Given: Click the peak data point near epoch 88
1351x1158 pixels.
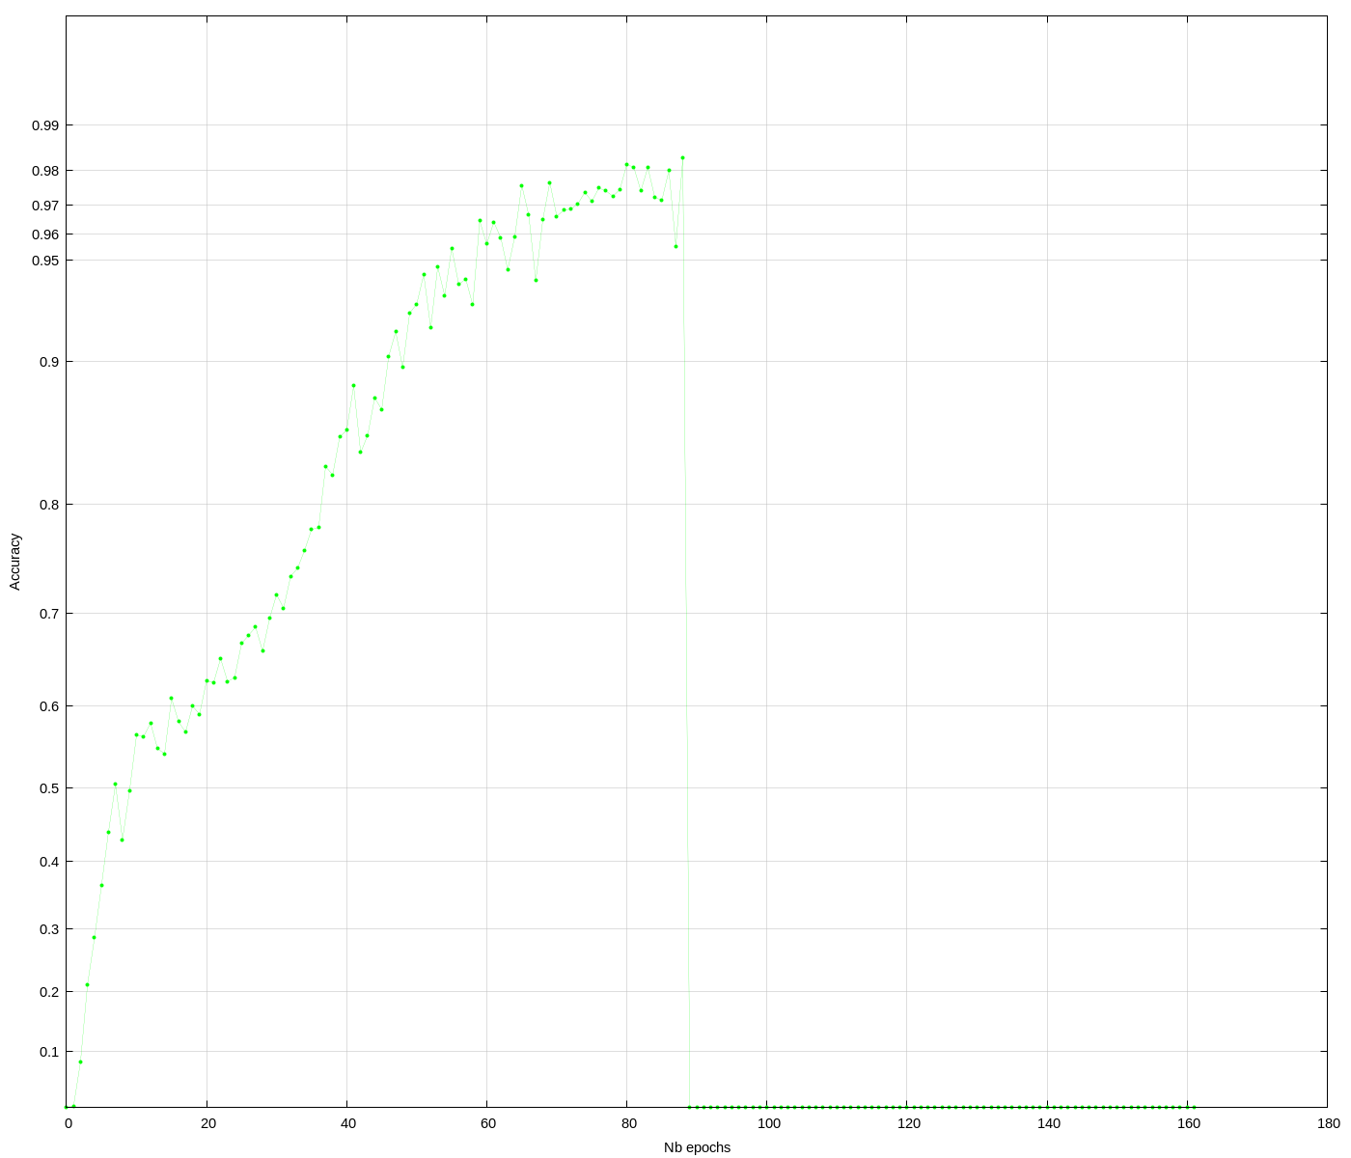Looking at the screenshot, I should [x=682, y=157].
